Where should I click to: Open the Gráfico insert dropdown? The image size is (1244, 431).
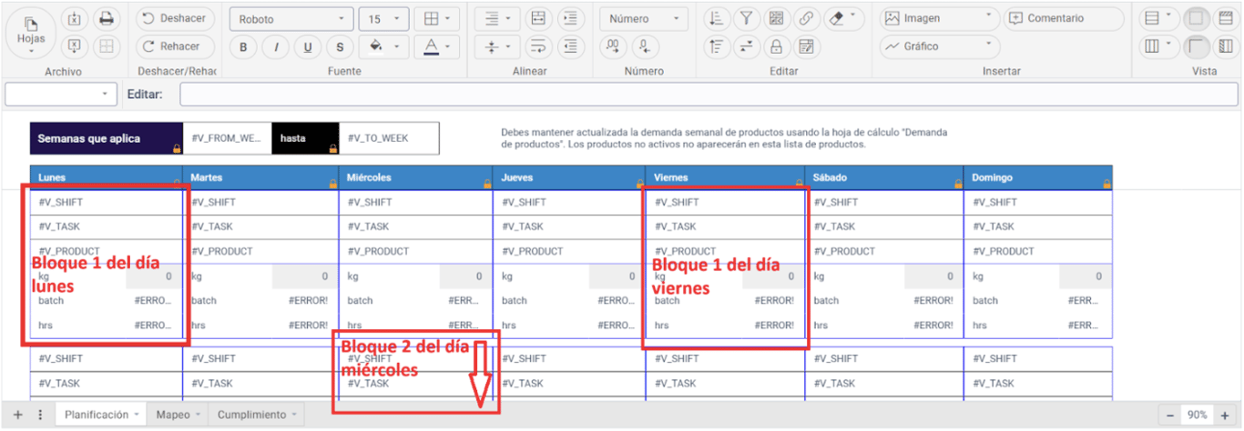pyautogui.click(x=939, y=46)
